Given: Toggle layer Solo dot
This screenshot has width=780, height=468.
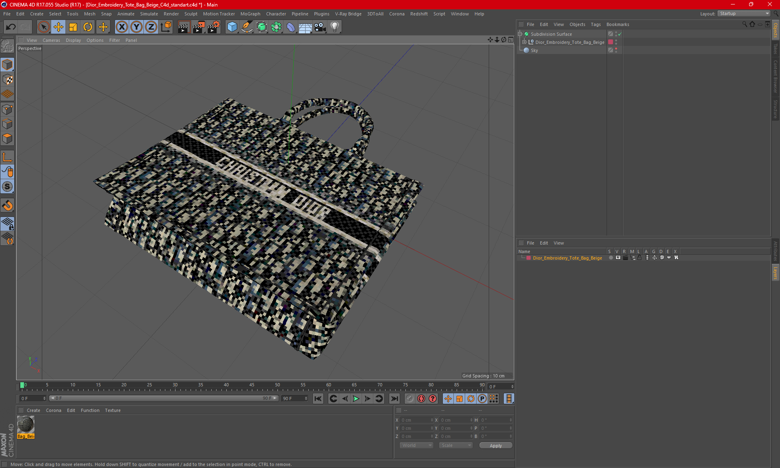Looking at the screenshot, I should pos(611,258).
